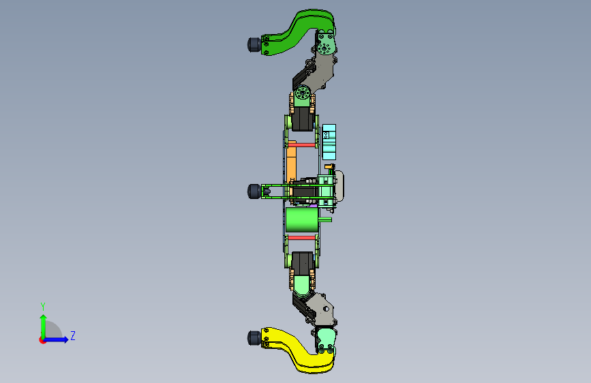Click the blue Z axis arrow of the triad
591x383 pixels.
click(x=56, y=339)
